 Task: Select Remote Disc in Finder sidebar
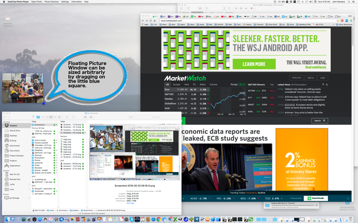16,179
